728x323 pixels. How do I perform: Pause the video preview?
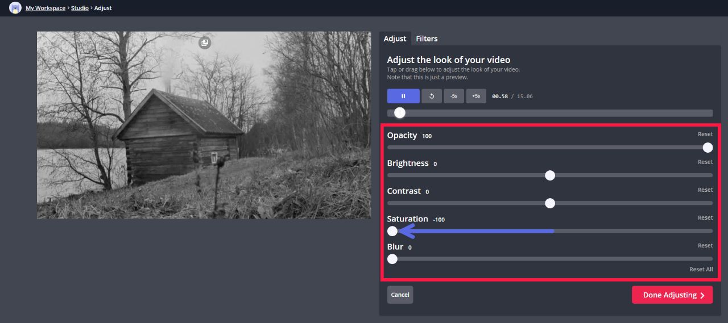pos(403,96)
